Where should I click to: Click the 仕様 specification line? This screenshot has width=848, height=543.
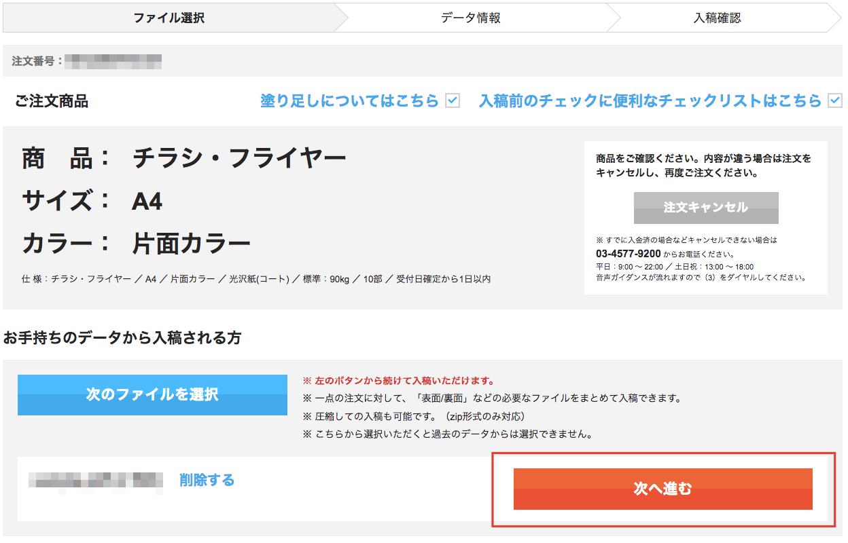click(x=256, y=279)
